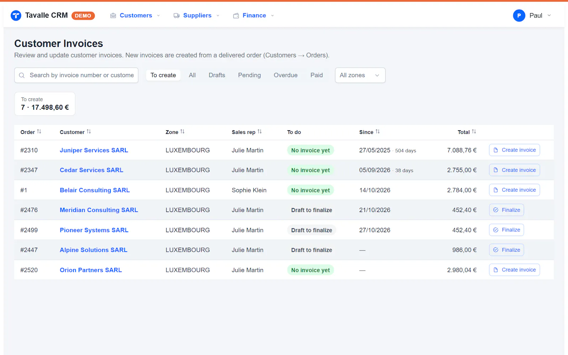Click the To create summary card
Image resolution: width=568 pixels, height=355 pixels.
coord(45,104)
